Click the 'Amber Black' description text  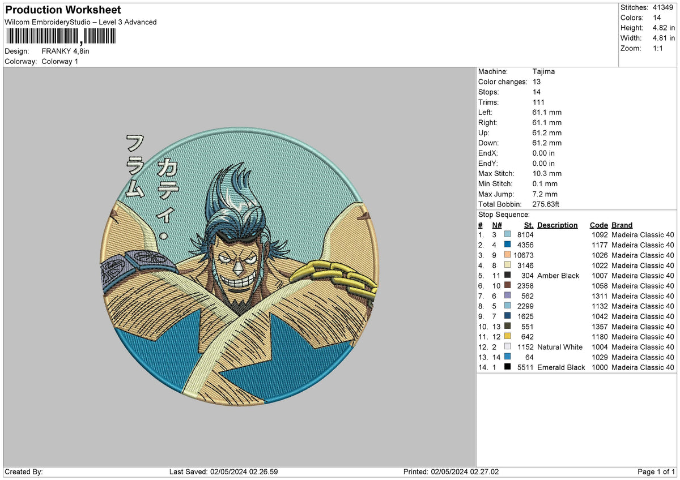pyautogui.click(x=558, y=276)
